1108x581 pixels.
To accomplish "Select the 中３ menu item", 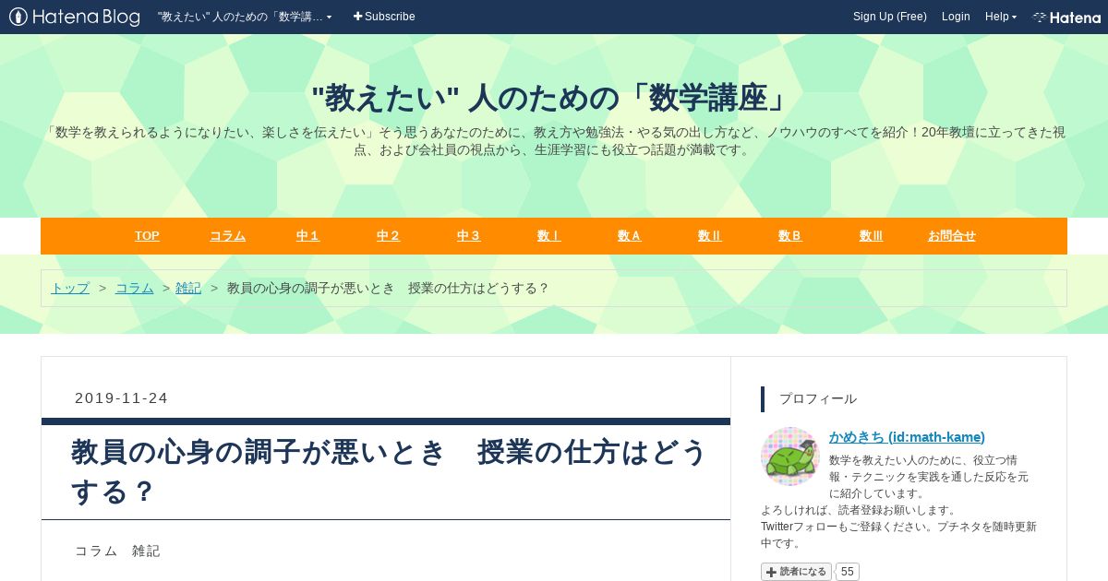I will [x=468, y=236].
